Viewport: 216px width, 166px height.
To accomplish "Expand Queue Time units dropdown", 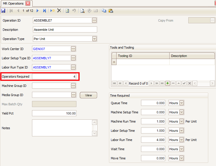I will (182, 103).
